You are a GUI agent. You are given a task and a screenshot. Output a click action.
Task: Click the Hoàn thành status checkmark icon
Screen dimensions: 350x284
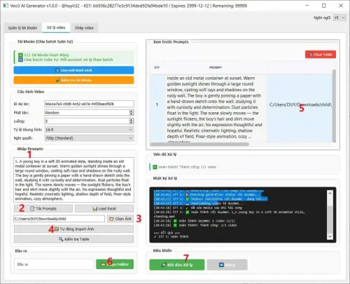[155, 167]
